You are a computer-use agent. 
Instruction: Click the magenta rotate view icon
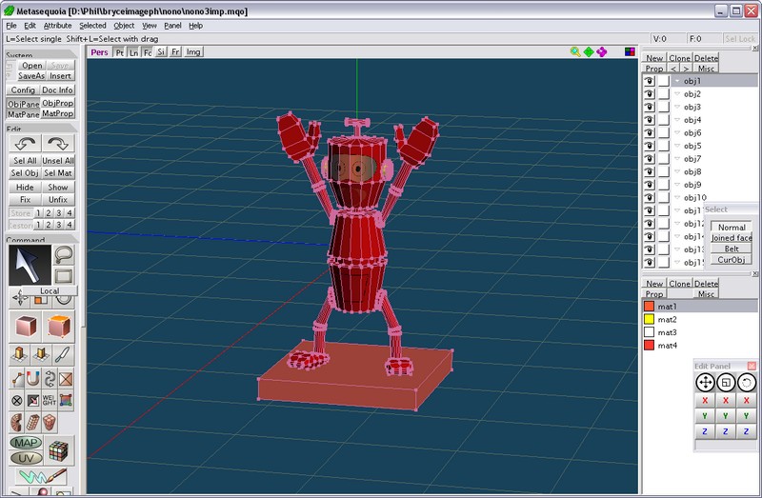pyautogui.click(x=602, y=52)
